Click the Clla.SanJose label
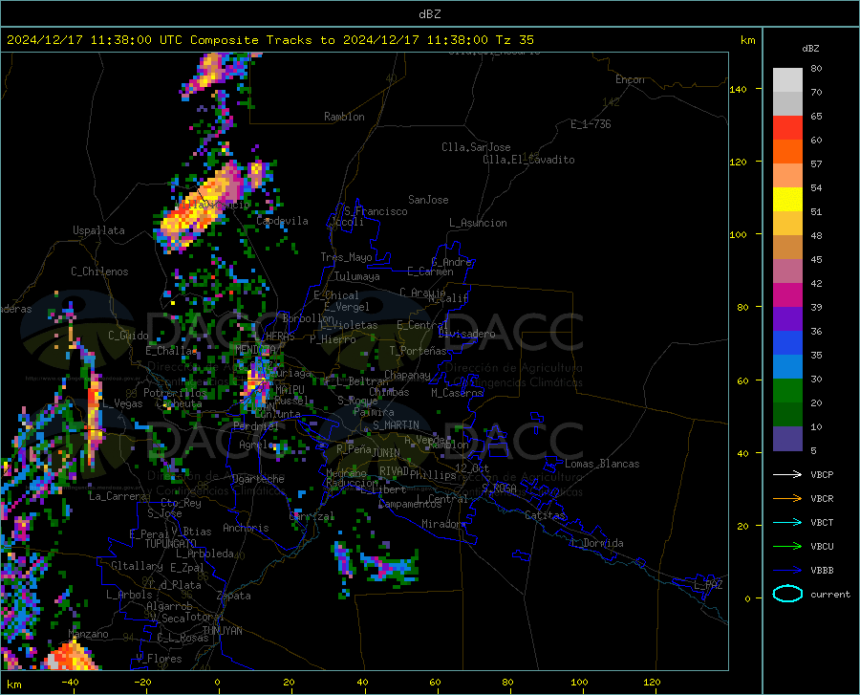This screenshot has height=695, width=860. (476, 147)
